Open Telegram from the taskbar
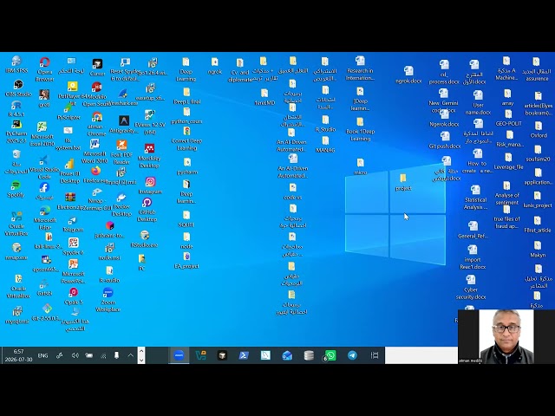Screen dimensions: 555x416 point(352,355)
